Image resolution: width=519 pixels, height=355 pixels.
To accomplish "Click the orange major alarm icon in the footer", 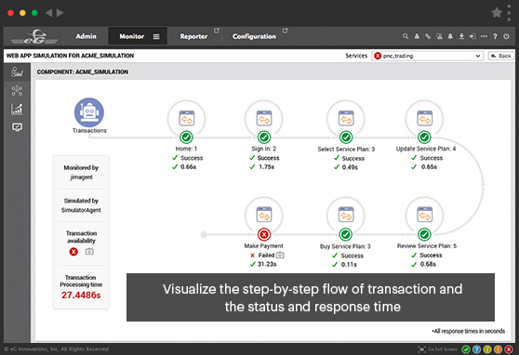I will pyautogui.click(x=498, y=349).
